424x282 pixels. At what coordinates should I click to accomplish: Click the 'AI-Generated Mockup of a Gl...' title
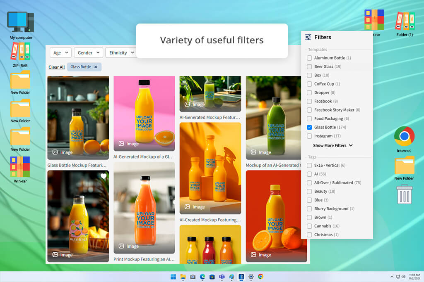point(144,156)
